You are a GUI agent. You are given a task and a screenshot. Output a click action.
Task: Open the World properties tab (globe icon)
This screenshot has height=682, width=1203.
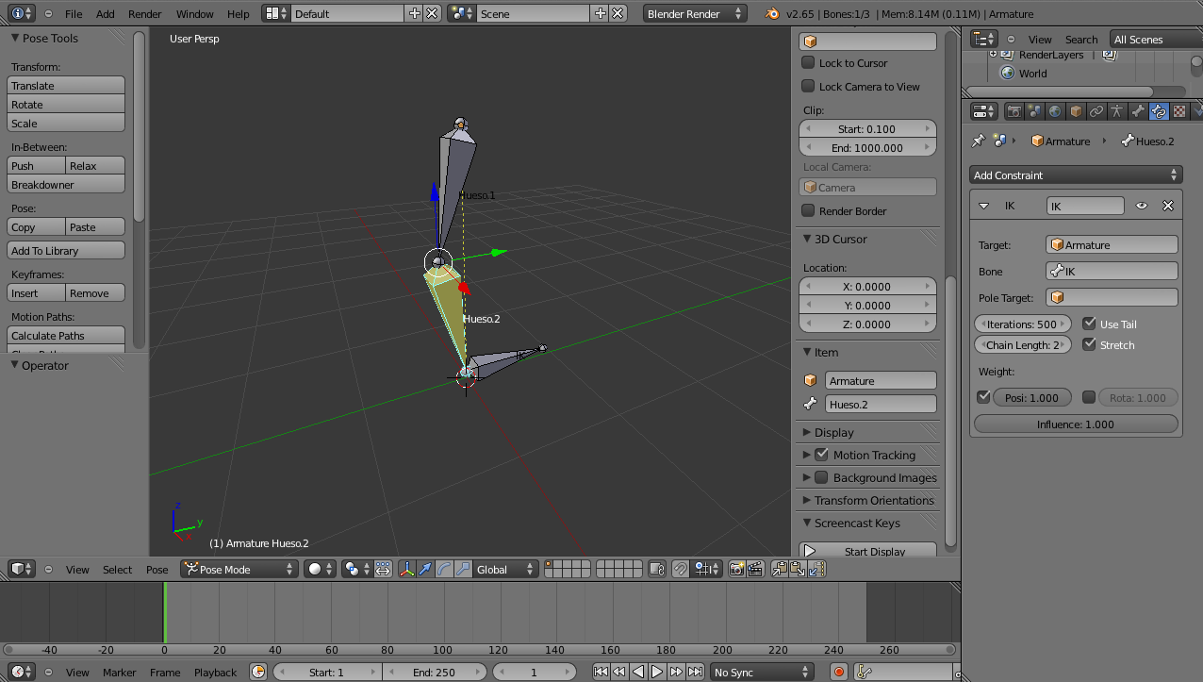click(x=1055, y=111)
